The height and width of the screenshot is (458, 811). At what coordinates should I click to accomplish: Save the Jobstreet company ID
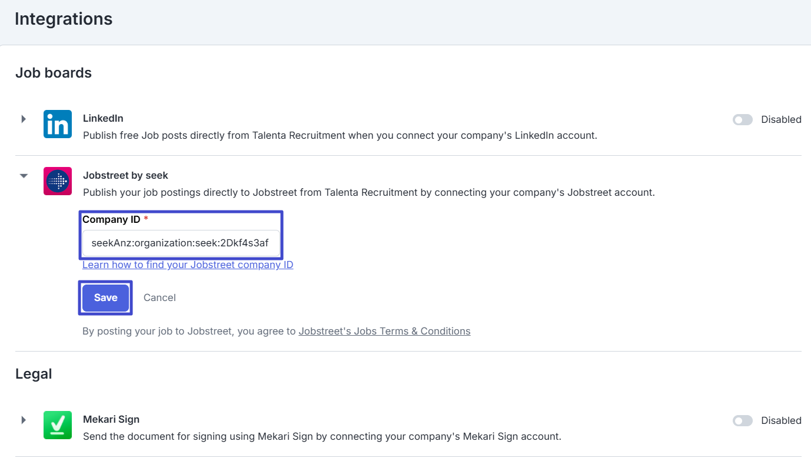coord(105,297)
